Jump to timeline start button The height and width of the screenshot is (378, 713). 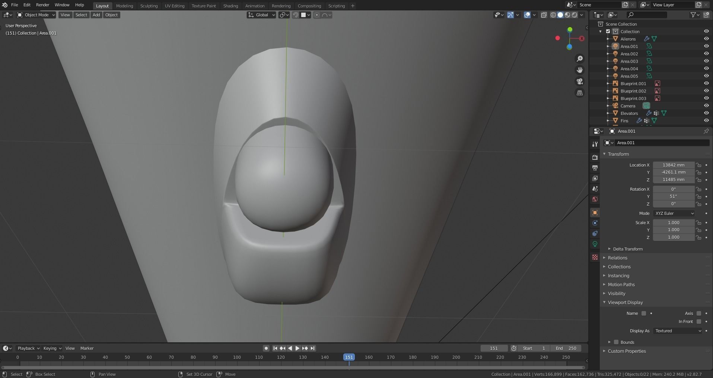point(275,348)
